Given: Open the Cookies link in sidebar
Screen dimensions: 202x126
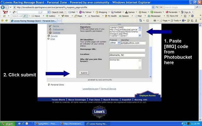Looking at the screenshot, I should pyautogui.click(x=56, y=33).
